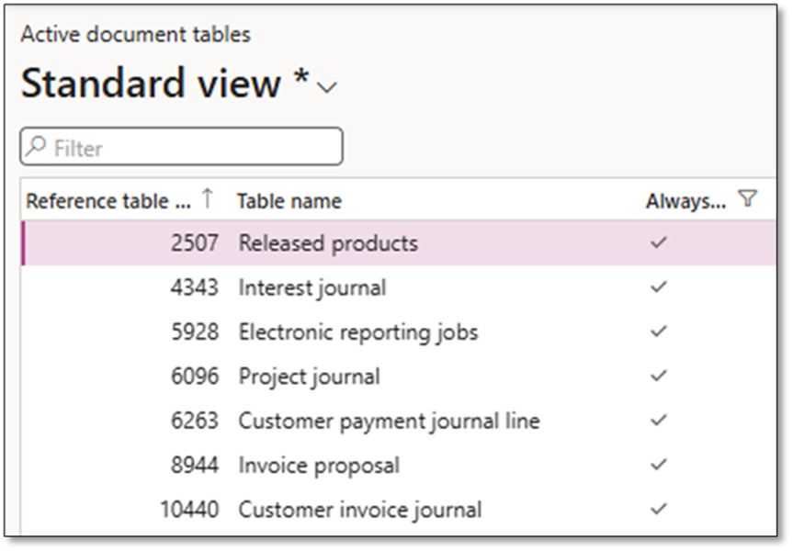Viewport: 793px width, 551px height.
Task: Click the sort arrow on Reference table column
Action: point(207,199)
